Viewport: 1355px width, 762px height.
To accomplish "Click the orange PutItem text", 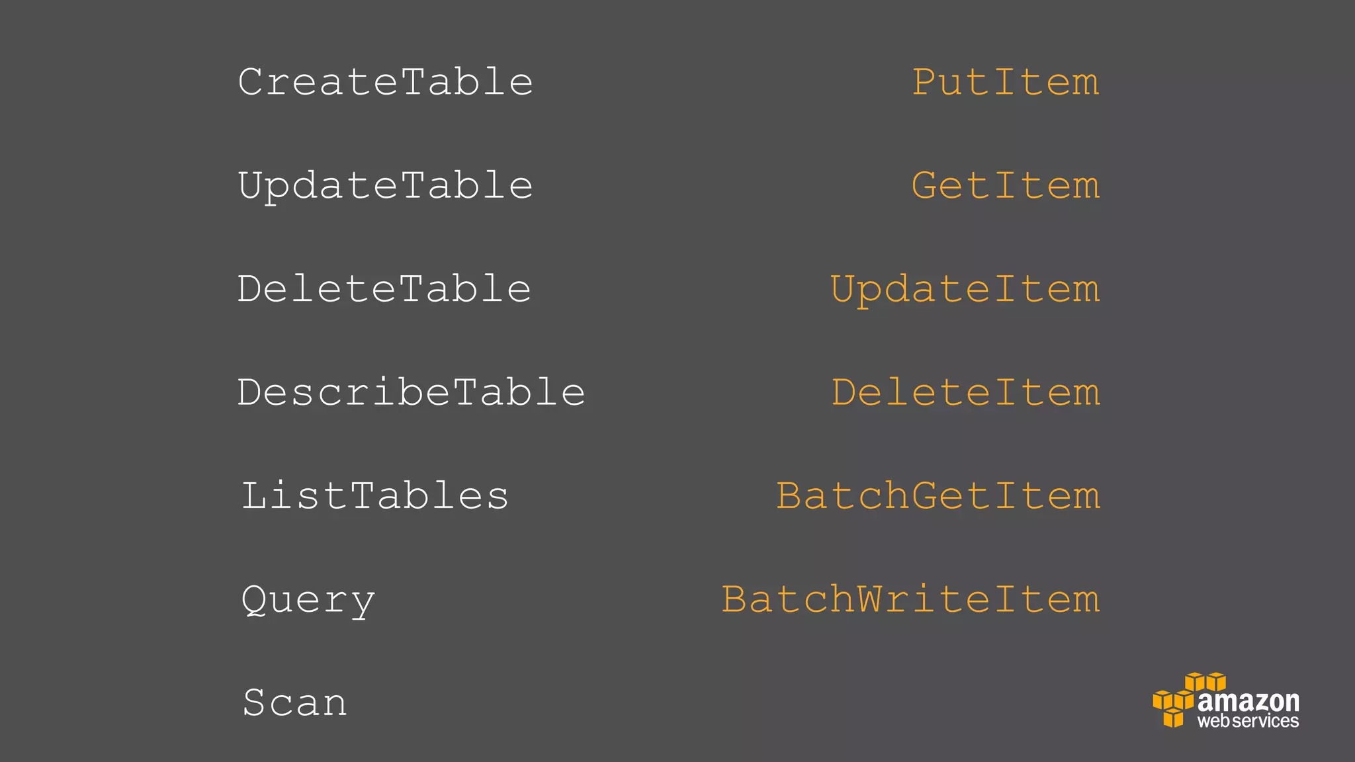I will [x=1006, y=82].
